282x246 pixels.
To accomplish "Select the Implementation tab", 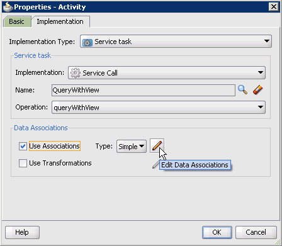I will pos(60,21).
